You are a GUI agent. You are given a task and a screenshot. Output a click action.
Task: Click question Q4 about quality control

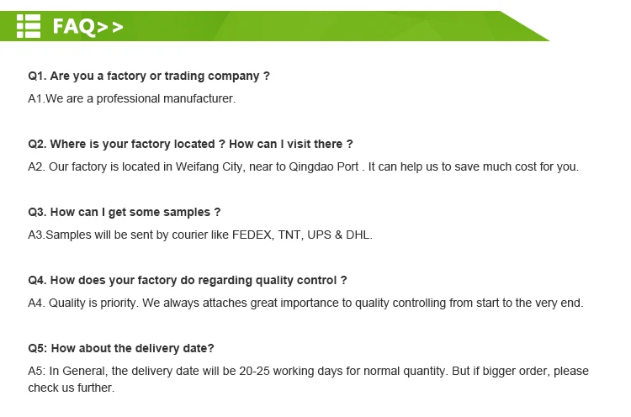point(187,280)
